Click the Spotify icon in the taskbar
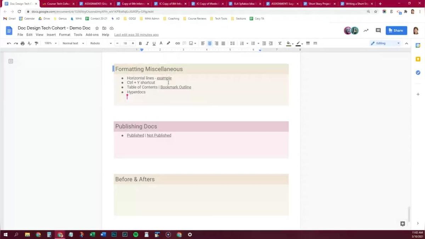Image resolution: width=425 pixels, height=239 pixels. point(136,234)
